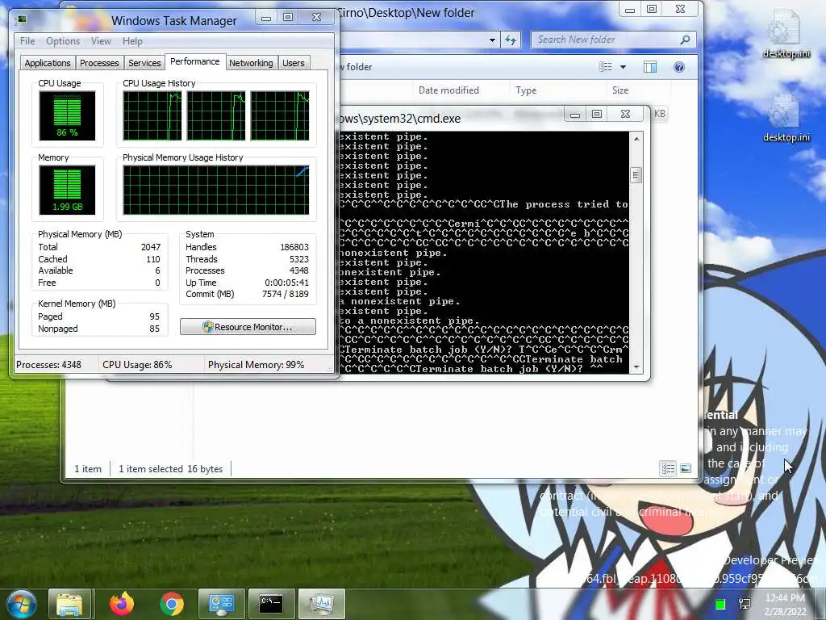826x620 pixels.
Task: Launch Chrome from the taskbar
Action: (x=172, y=604)
